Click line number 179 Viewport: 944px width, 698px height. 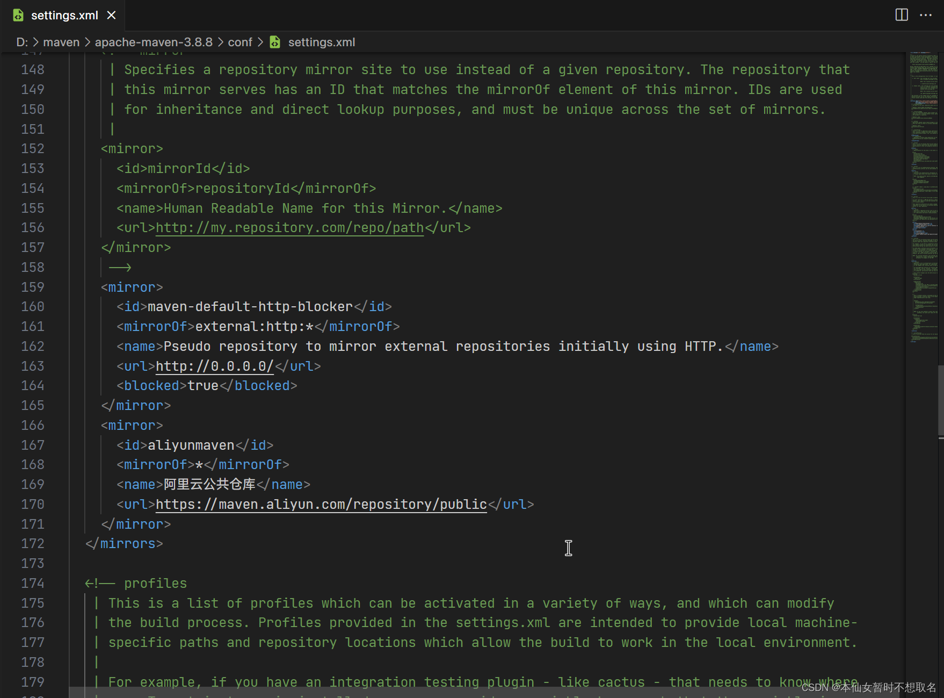(33, 682)
